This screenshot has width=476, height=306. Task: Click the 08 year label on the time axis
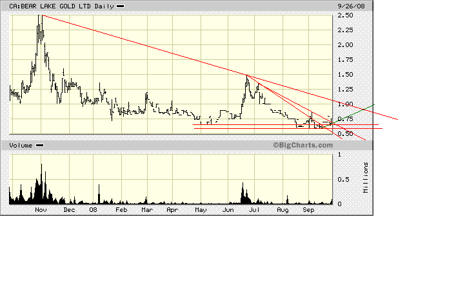coord(93,210)
